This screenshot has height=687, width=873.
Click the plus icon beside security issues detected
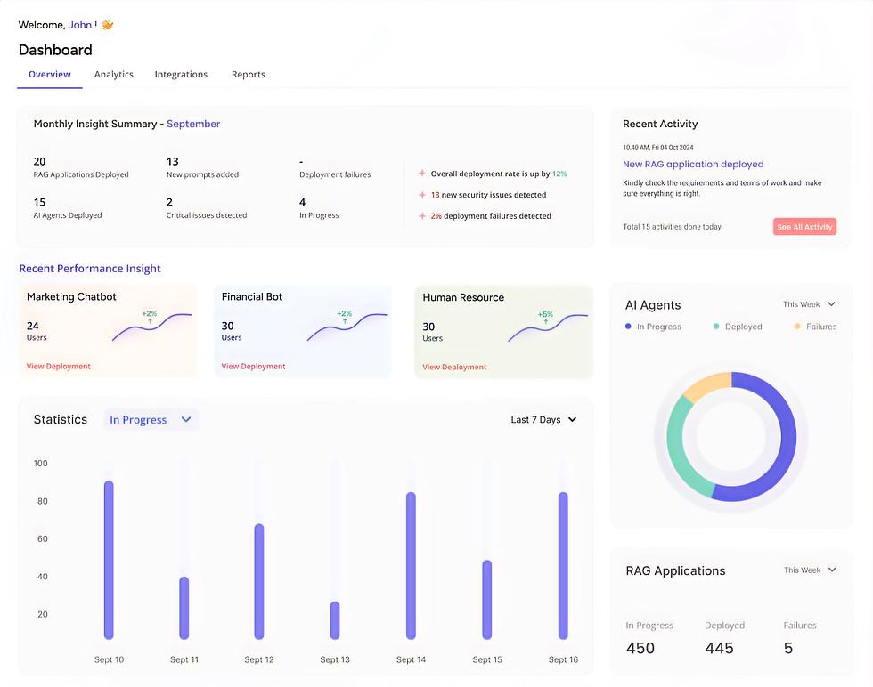pos(422,195)
